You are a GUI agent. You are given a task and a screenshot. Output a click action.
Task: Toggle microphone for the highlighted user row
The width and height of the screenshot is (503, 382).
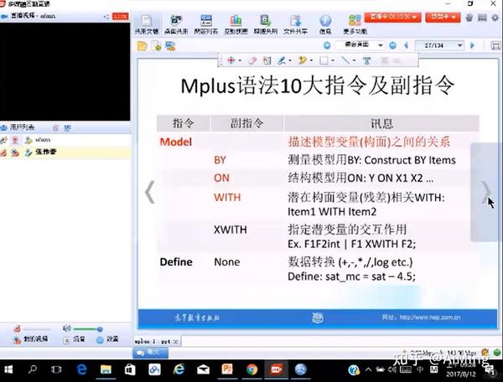click(x=3, y=152)
